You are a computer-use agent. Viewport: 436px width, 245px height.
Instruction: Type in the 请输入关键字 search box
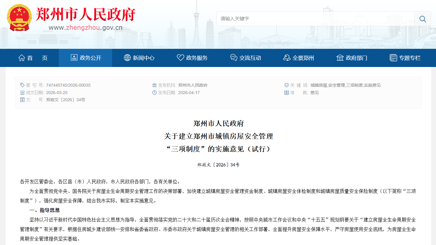point(315,19)
